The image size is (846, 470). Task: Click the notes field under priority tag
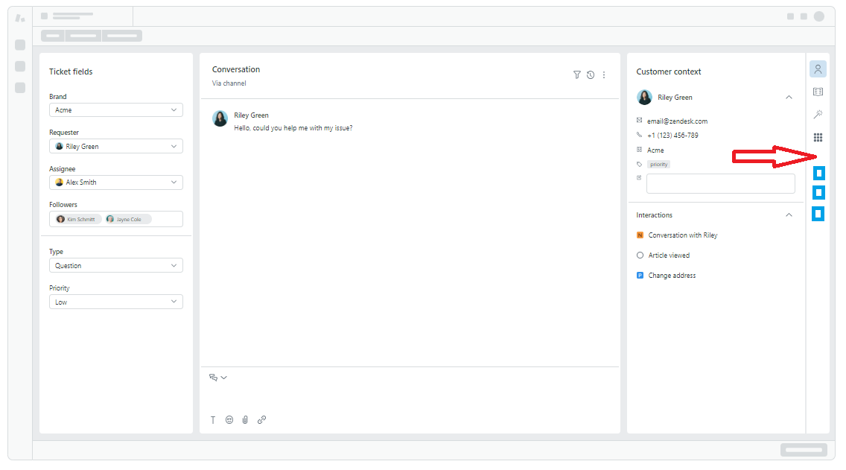[720, 184]
